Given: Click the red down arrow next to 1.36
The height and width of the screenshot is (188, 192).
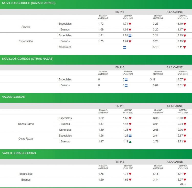Looking at the screenshot, I should [x=130, y=130].
